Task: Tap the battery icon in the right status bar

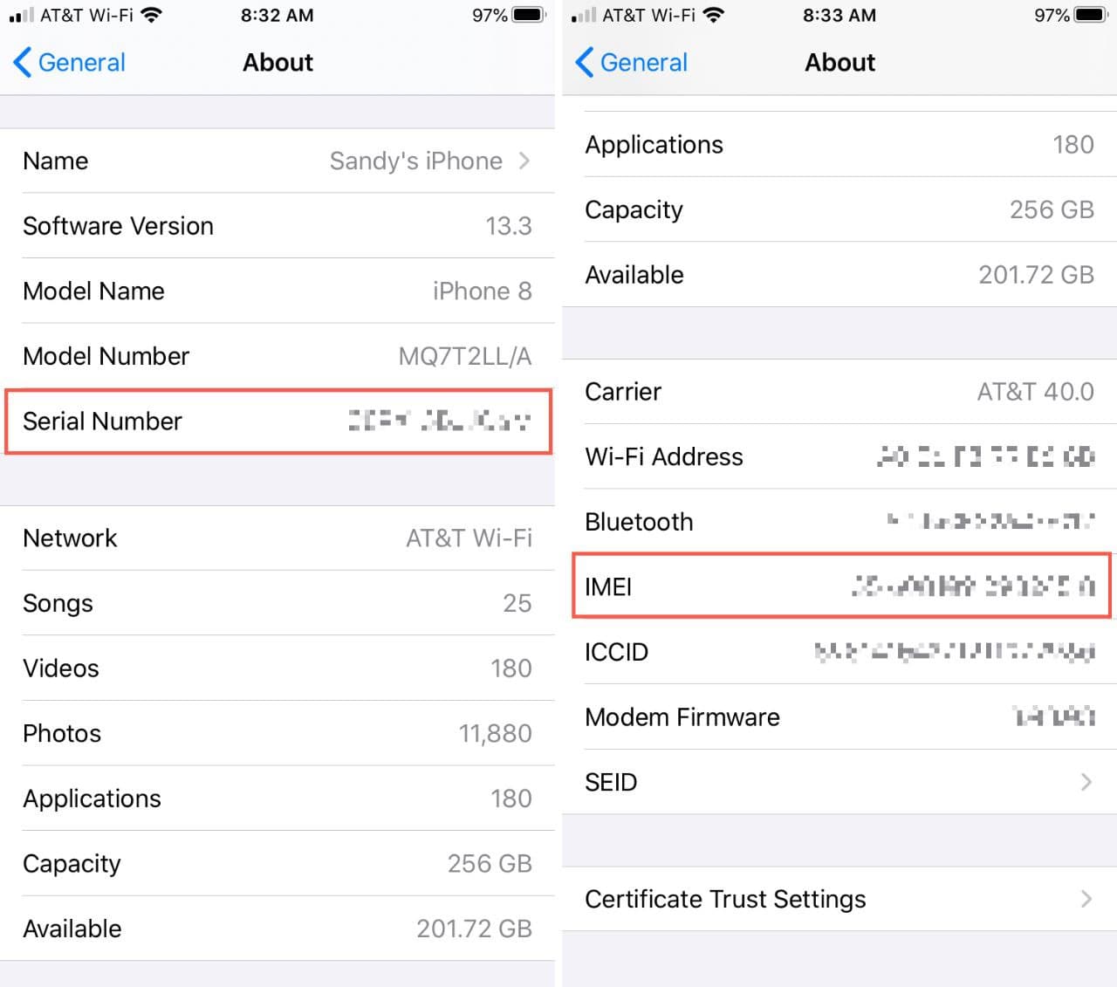Action: point(1091,15)
